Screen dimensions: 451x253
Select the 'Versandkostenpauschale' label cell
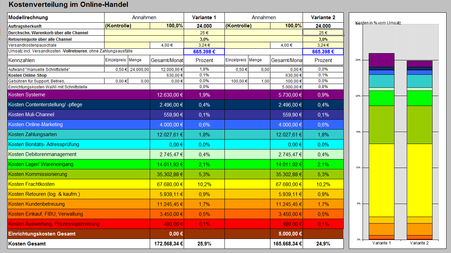coord(56,45)
